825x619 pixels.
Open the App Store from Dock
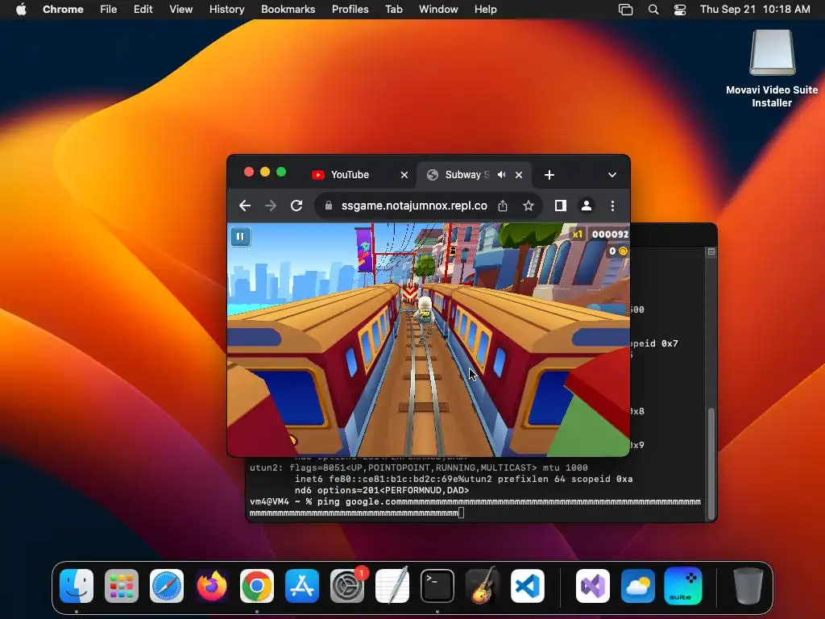point(302,586)
